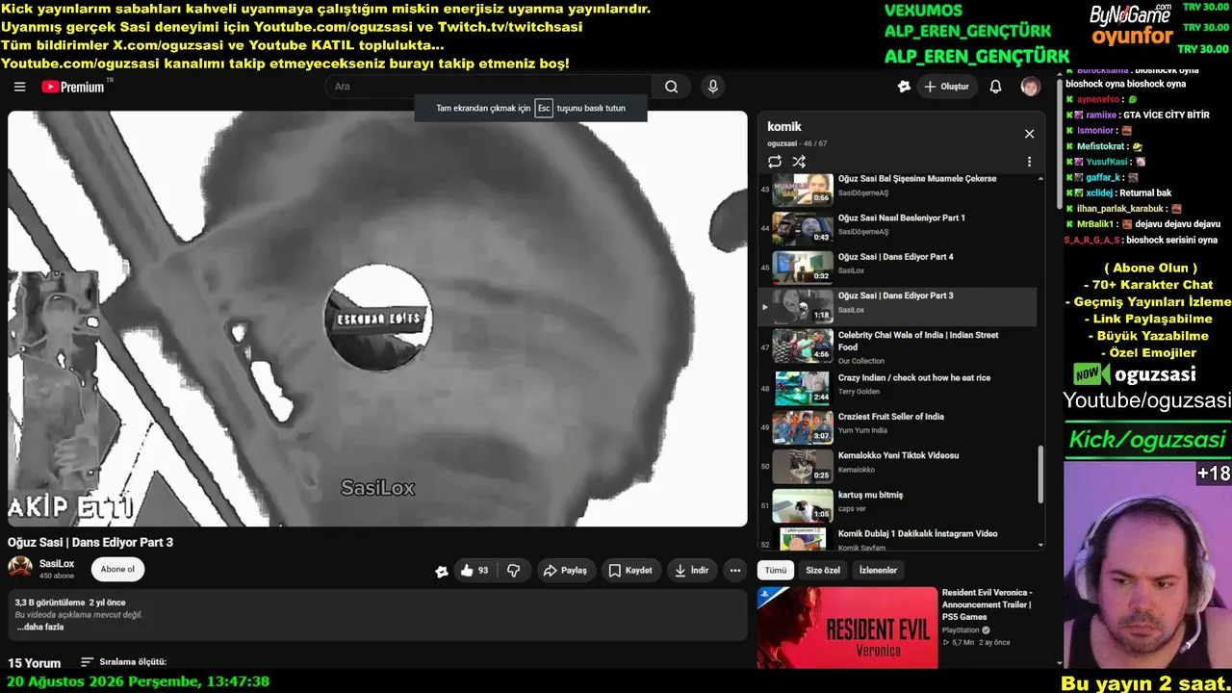Screen dimensions: 1232x693
Task: Close the komik playlist panel
Action: pos(1029,134)
